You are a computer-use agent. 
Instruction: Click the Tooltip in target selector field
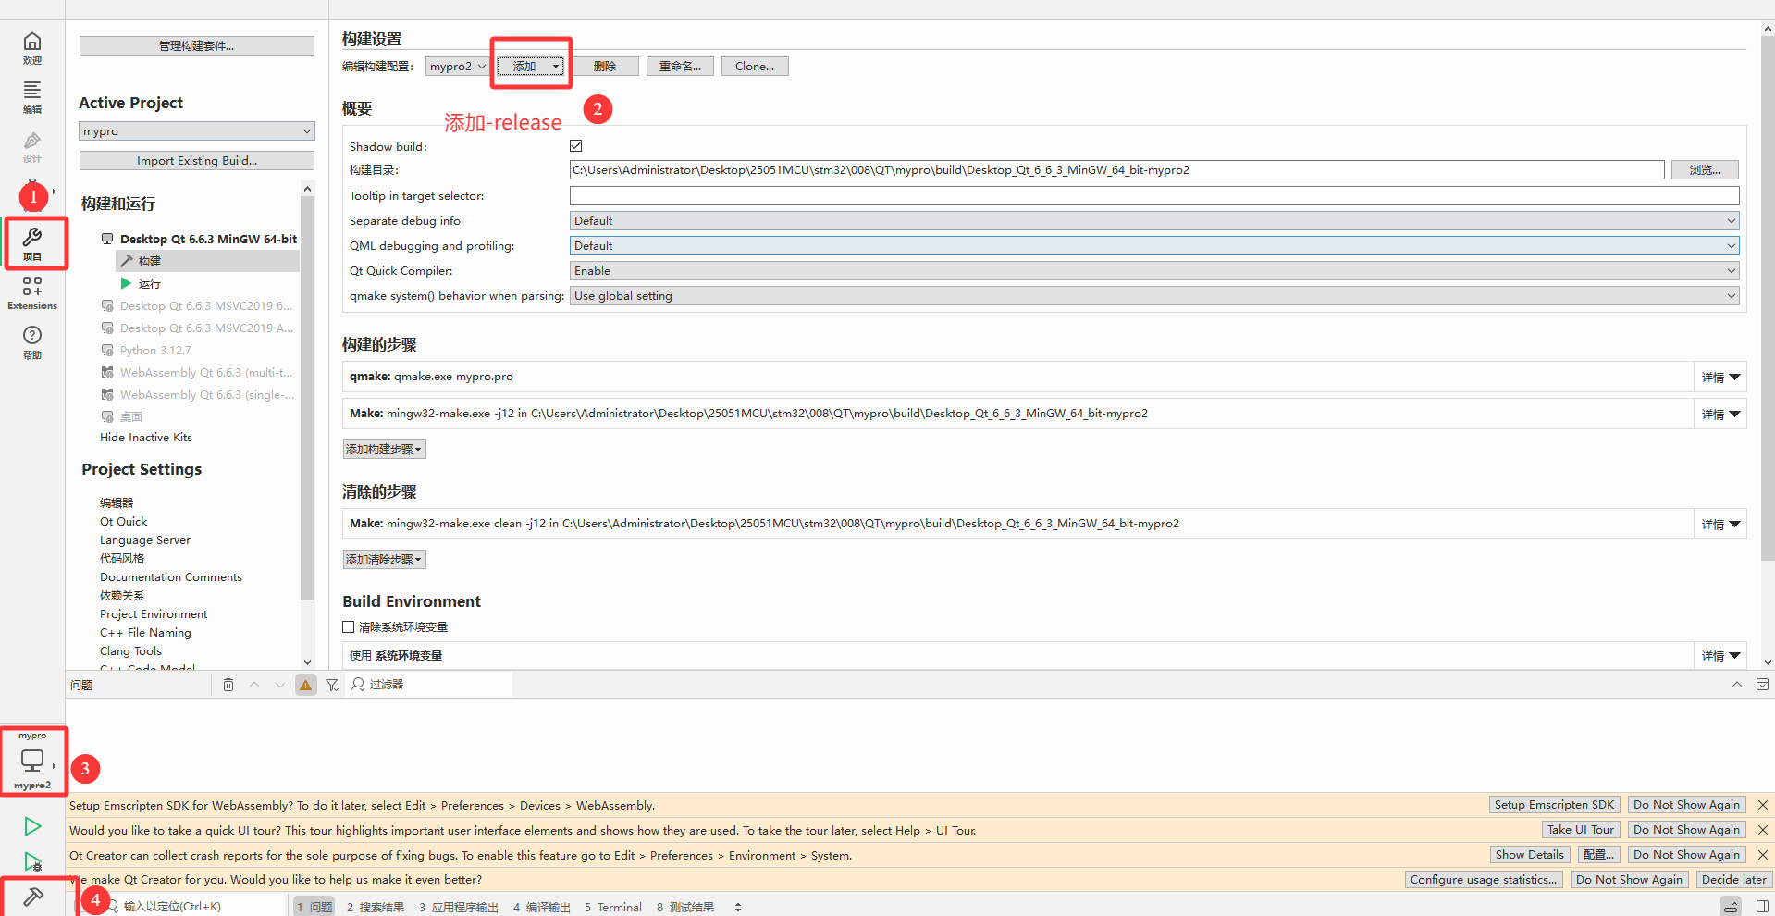pos(1154,196)
